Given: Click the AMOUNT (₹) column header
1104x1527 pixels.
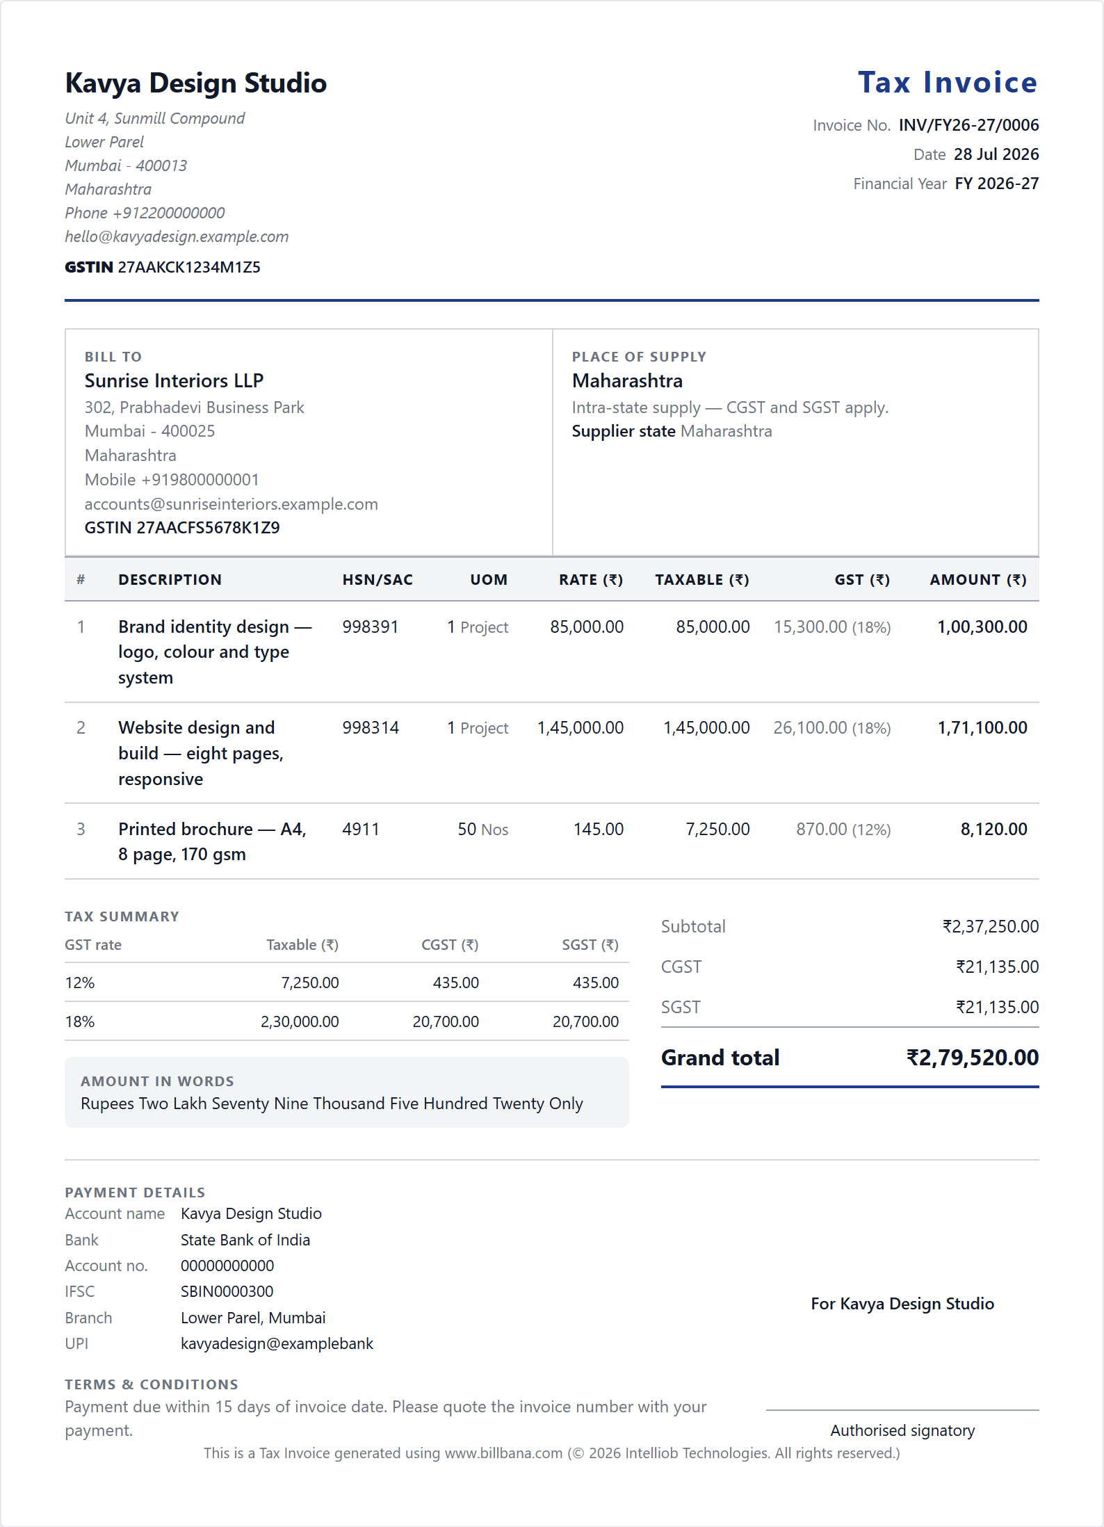Looking at the screenshot, I should click(978, 580).
